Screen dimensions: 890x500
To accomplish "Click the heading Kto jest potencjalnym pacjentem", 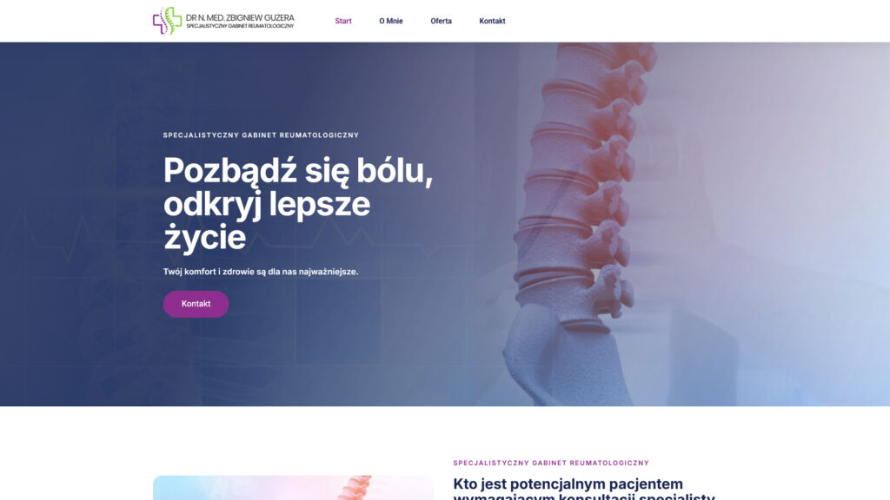I will coord(568,484).
